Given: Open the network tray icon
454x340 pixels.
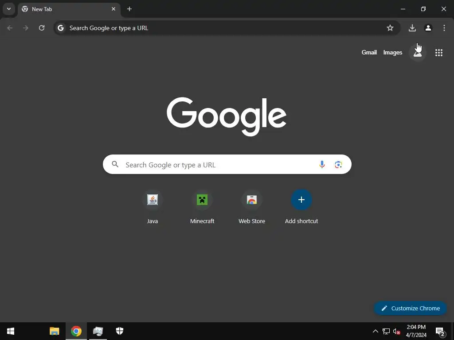Looking at the screenshot, I should (386, 331).
